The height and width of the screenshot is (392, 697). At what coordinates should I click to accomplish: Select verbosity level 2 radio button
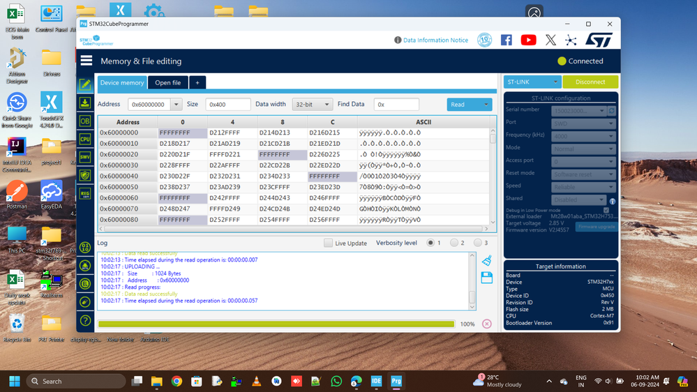454,243
